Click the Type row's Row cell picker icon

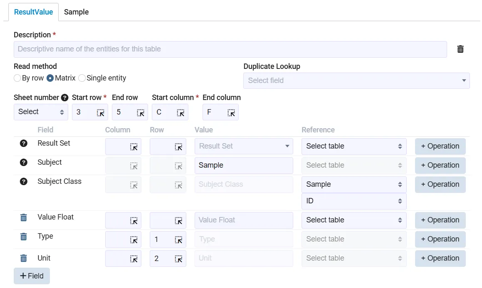point(178,239)
